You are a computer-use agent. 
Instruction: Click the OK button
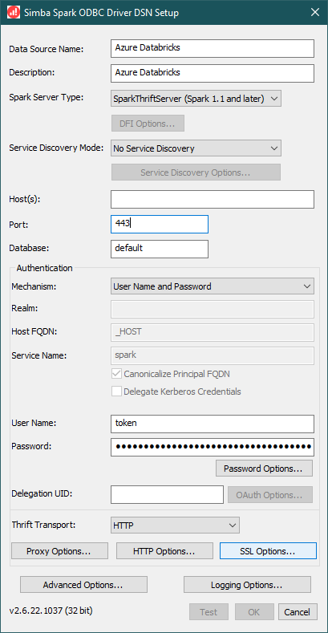(254, 612)
